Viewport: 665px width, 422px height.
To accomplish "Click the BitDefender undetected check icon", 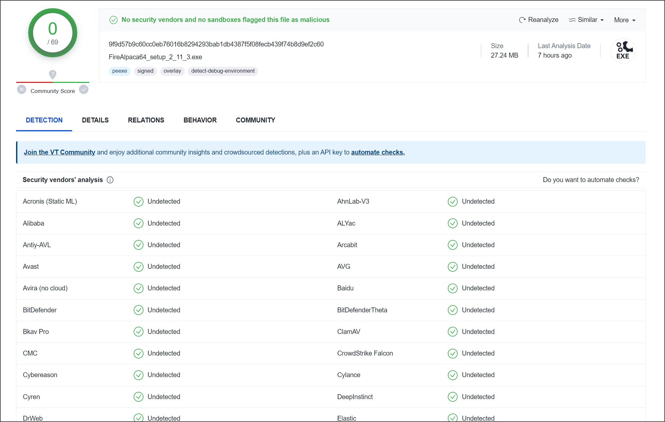I will point(139,310).
